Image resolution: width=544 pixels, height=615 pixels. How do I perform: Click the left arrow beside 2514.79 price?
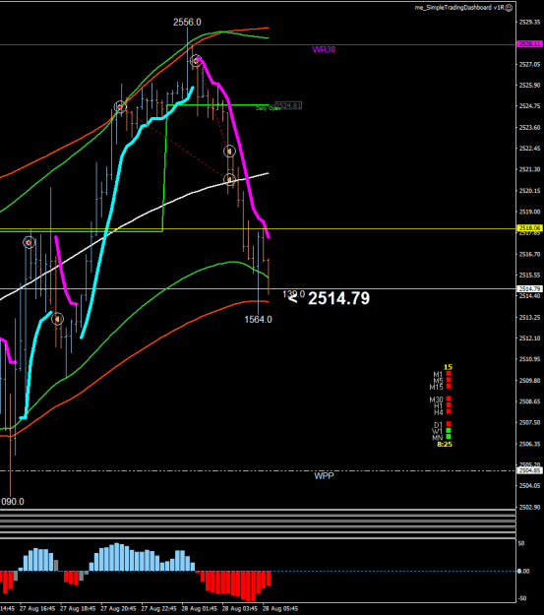[x=292, y=299]
